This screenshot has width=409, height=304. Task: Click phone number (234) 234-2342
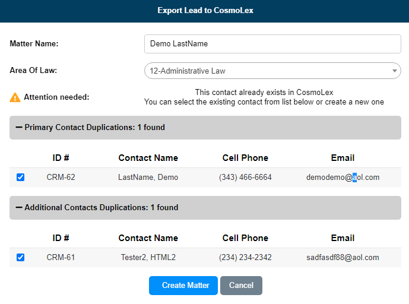coord(245,257)
